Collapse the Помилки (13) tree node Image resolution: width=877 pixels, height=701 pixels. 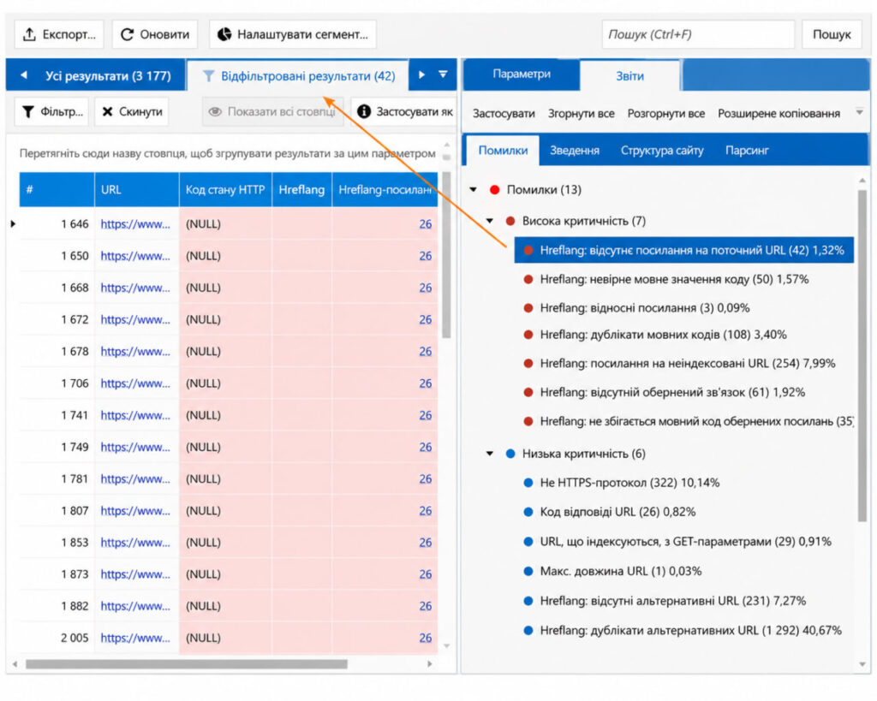coord(474,189)
